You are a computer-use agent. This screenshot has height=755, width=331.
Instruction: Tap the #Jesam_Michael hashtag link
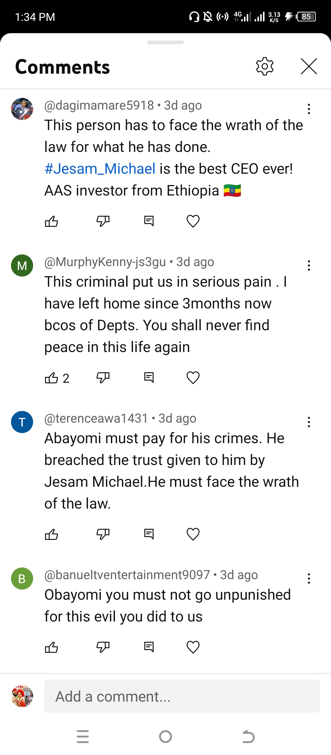[x=100, y=169]
